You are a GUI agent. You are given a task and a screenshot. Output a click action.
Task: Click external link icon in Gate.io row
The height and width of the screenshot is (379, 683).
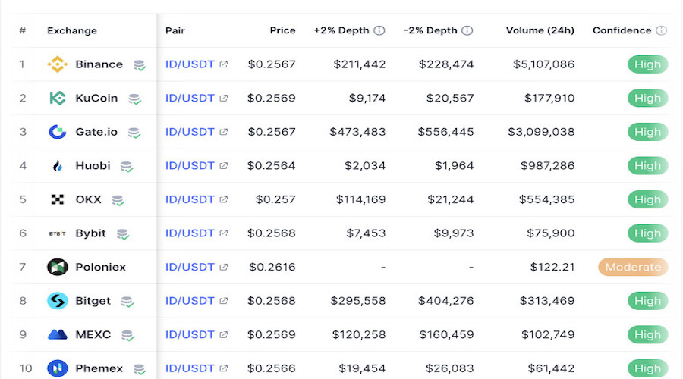(x=223, y=132)
